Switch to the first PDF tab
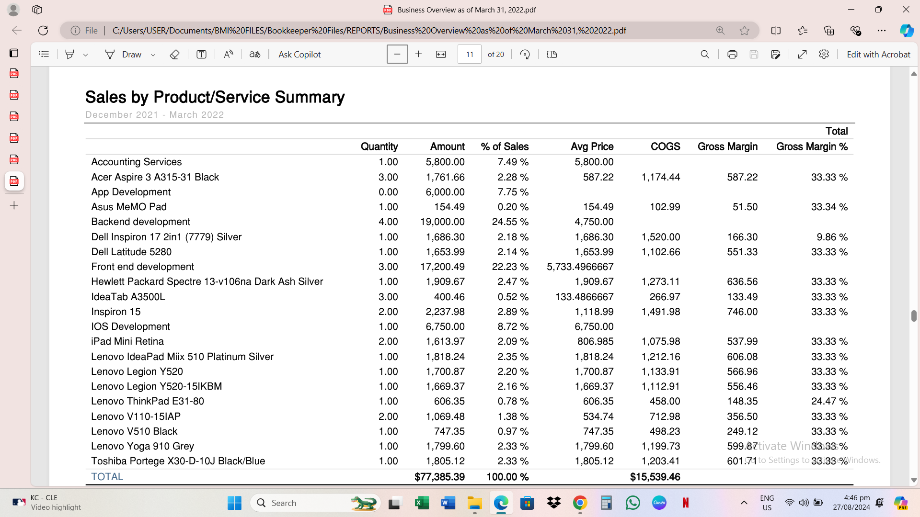Image resolution: width=920 pixels, height=517 pixels. point(14,73)
